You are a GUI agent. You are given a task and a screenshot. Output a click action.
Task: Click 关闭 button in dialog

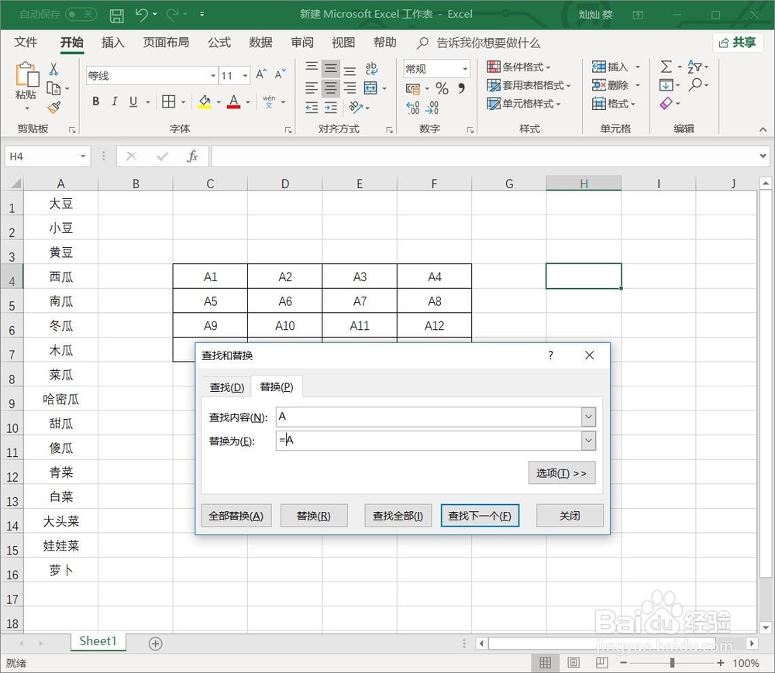coord(570,516)
